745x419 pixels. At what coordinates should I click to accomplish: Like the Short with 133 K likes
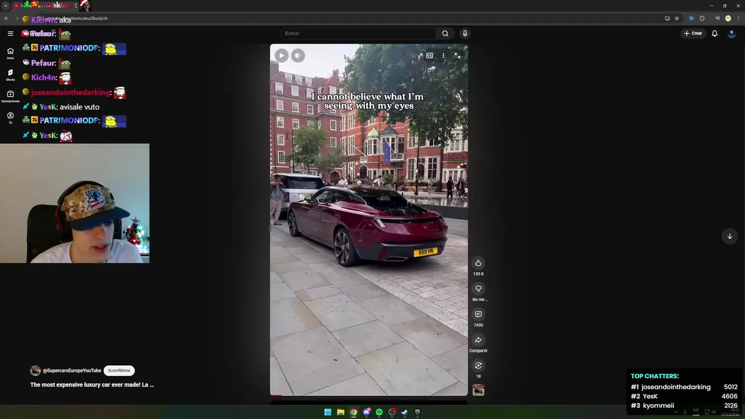tap(478, 263)
